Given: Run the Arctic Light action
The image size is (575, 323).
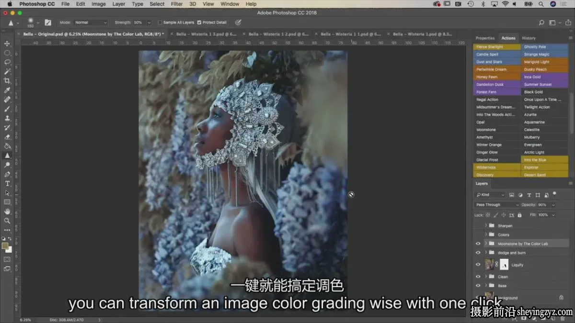Looking at the screenshot, I should (x=544, y=152).
